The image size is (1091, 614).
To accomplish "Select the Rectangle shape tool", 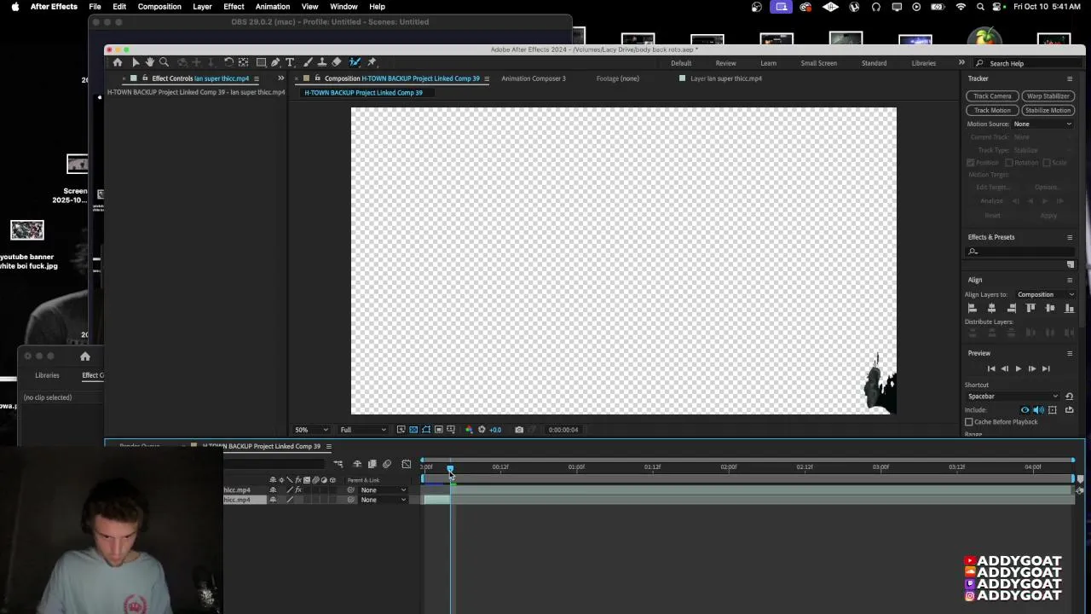I will click(x=261, y=62).
